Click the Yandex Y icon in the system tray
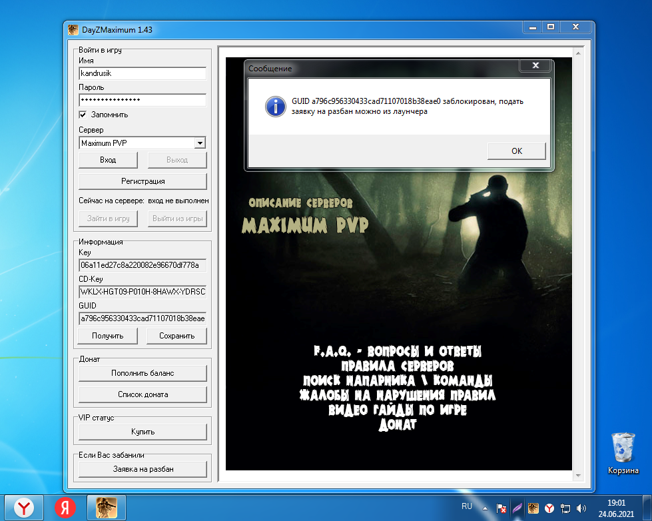Image resolution: width=652 pixels, height=521 pixels. [549, 508]
